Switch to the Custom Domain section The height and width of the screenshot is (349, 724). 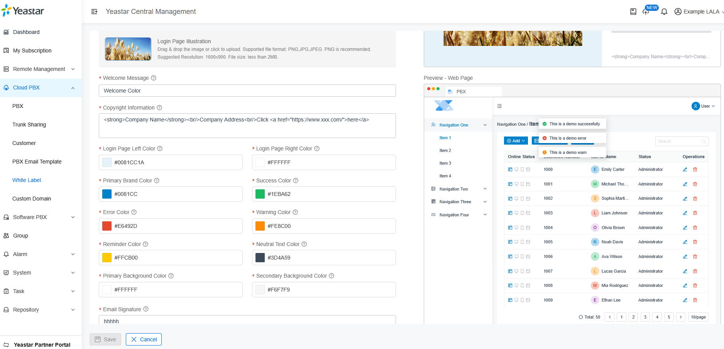[x=32, y=199]
